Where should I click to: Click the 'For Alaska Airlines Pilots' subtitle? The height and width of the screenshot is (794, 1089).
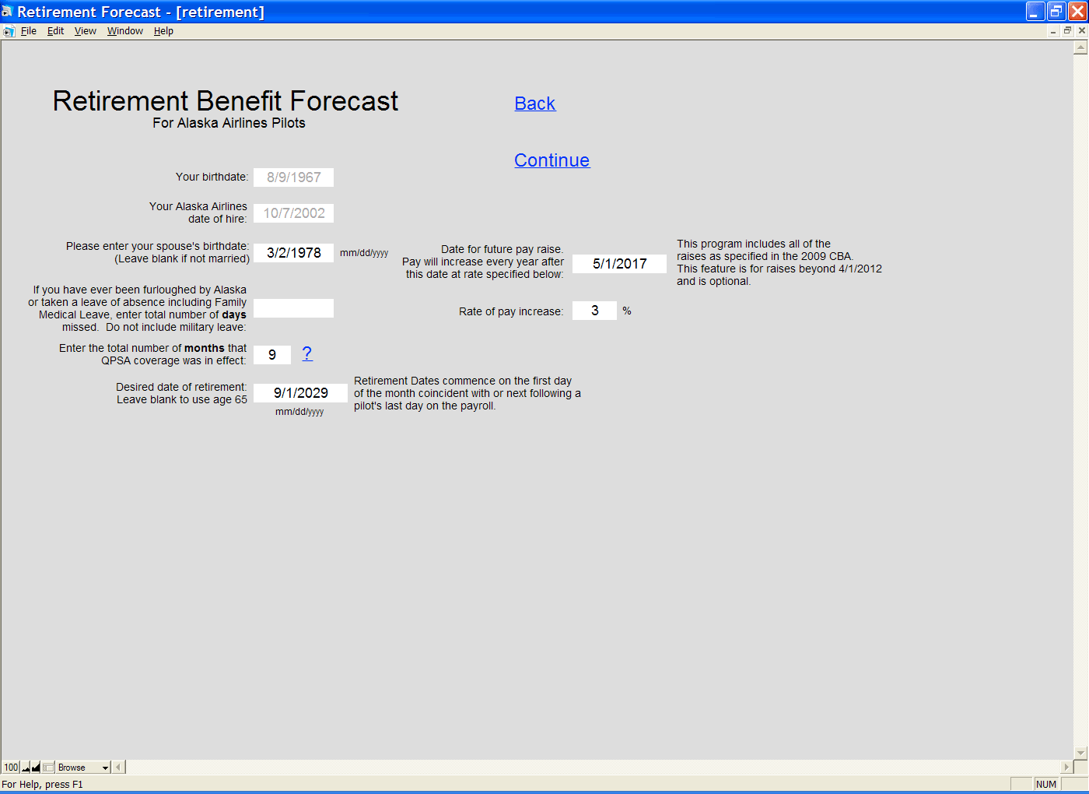(x=229, y=123)
